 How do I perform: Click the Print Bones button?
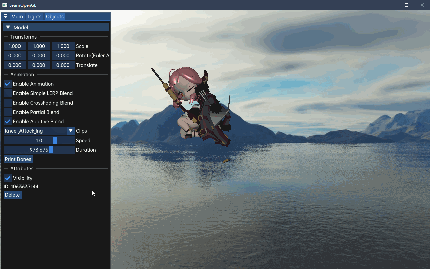tap(18, 159)
